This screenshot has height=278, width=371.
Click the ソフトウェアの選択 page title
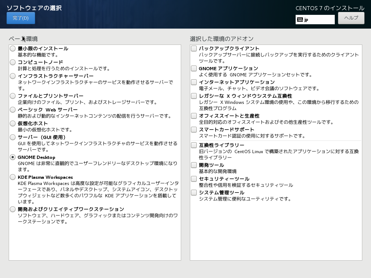click(x=34, y=8)
